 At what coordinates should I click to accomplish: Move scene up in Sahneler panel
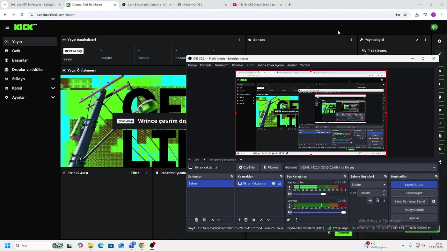point(212,220)
